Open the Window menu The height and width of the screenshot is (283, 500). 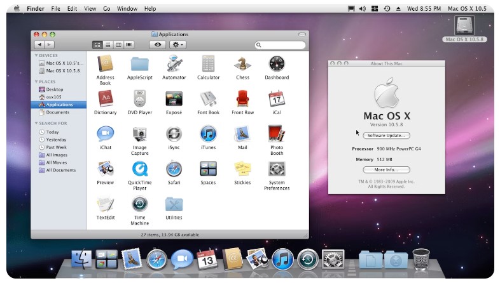(127, 9)
